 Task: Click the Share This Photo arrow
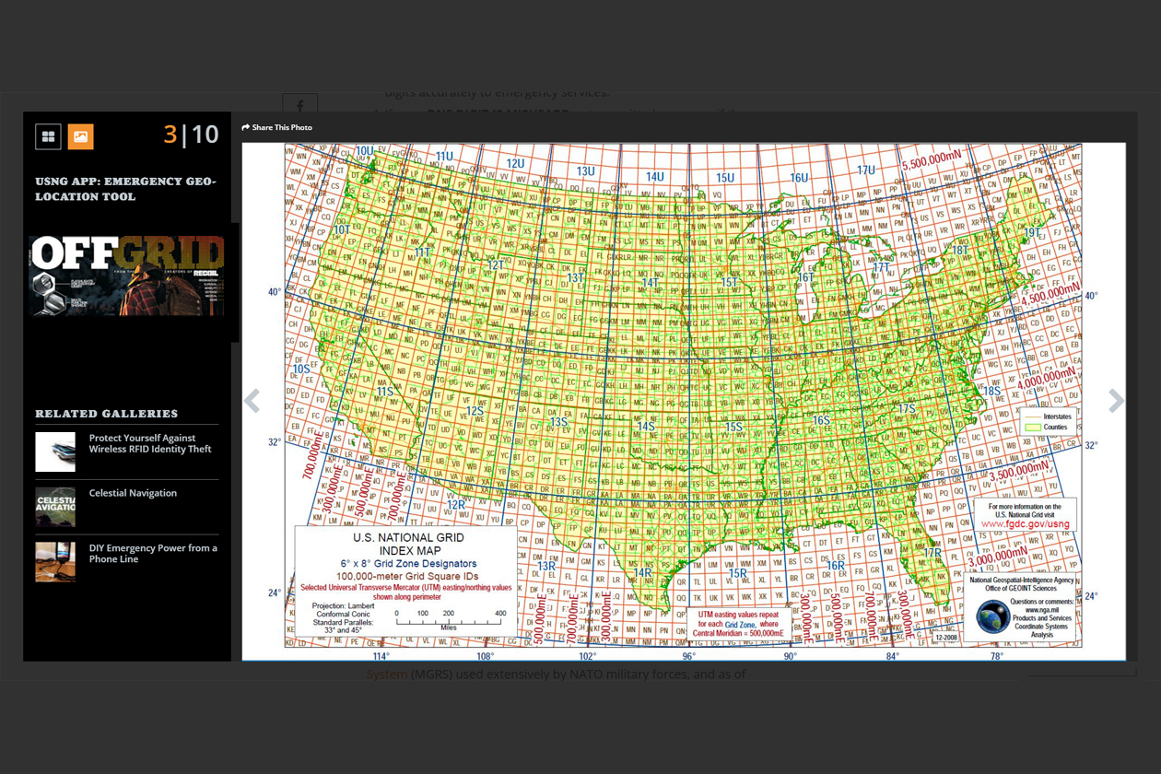(x=246, y=128)
